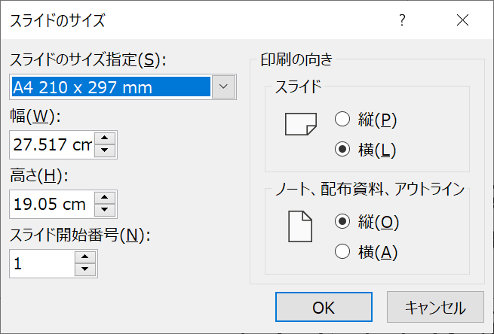Open the slide size preset dropdown arrow
The height and width of the screenshot is (334, 494).
coord(222,87)
